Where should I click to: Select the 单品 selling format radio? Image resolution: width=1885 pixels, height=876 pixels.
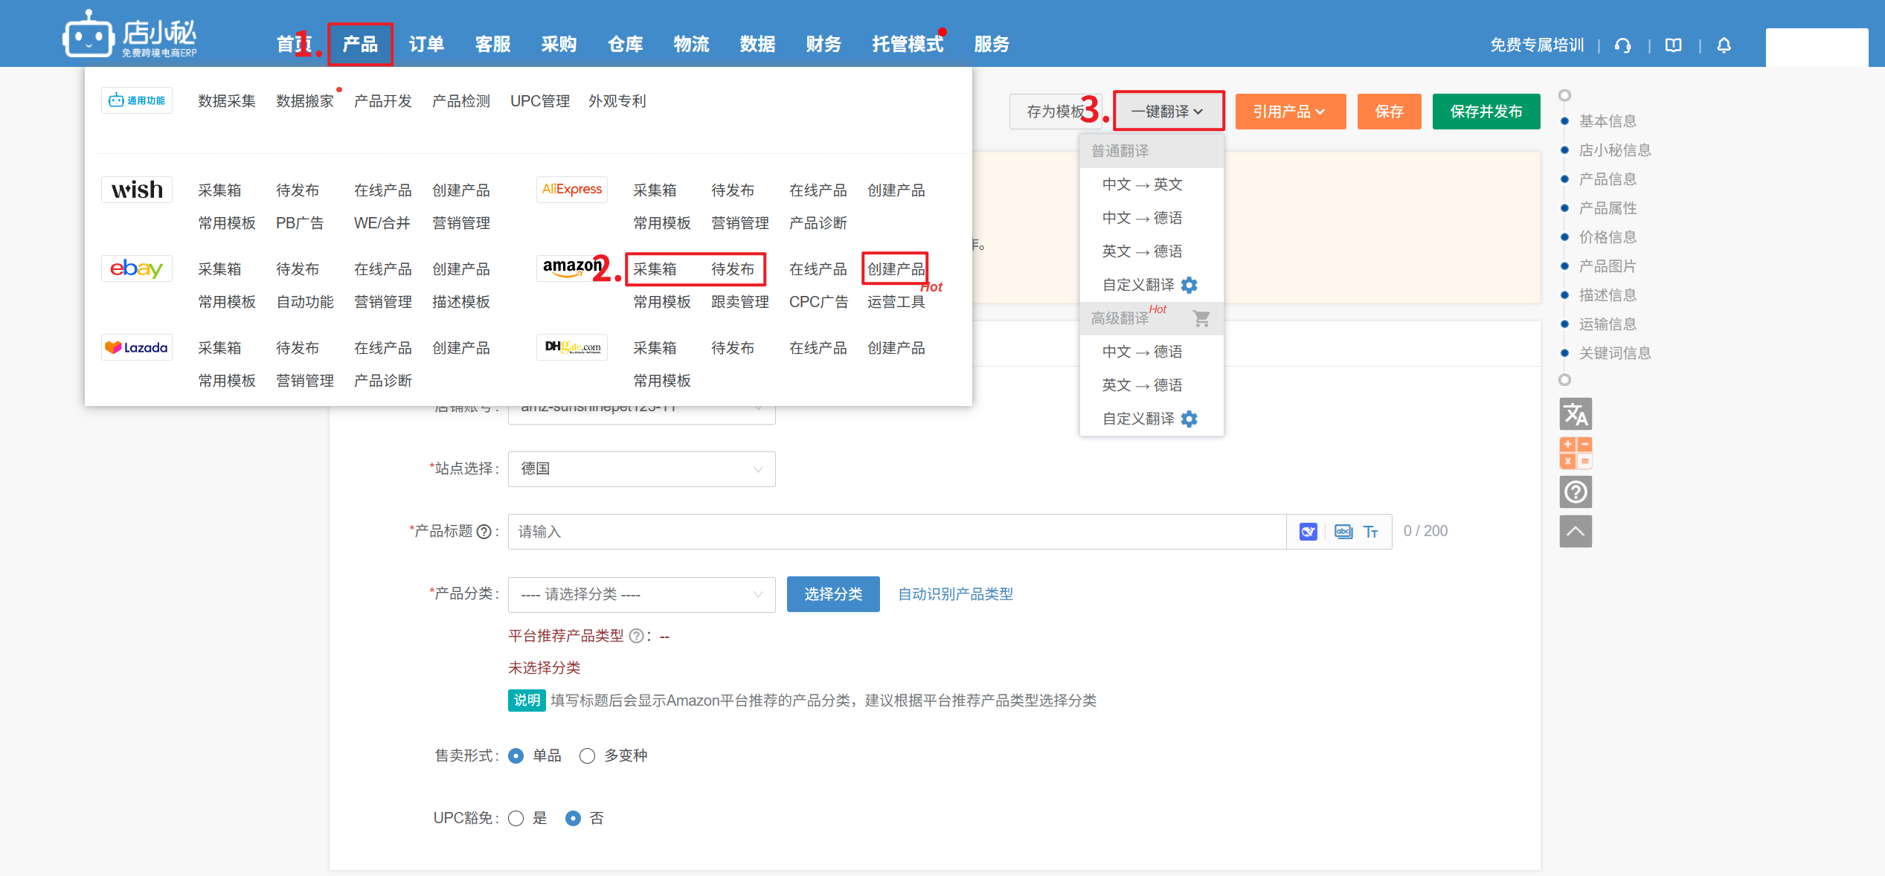click(516, 756)
